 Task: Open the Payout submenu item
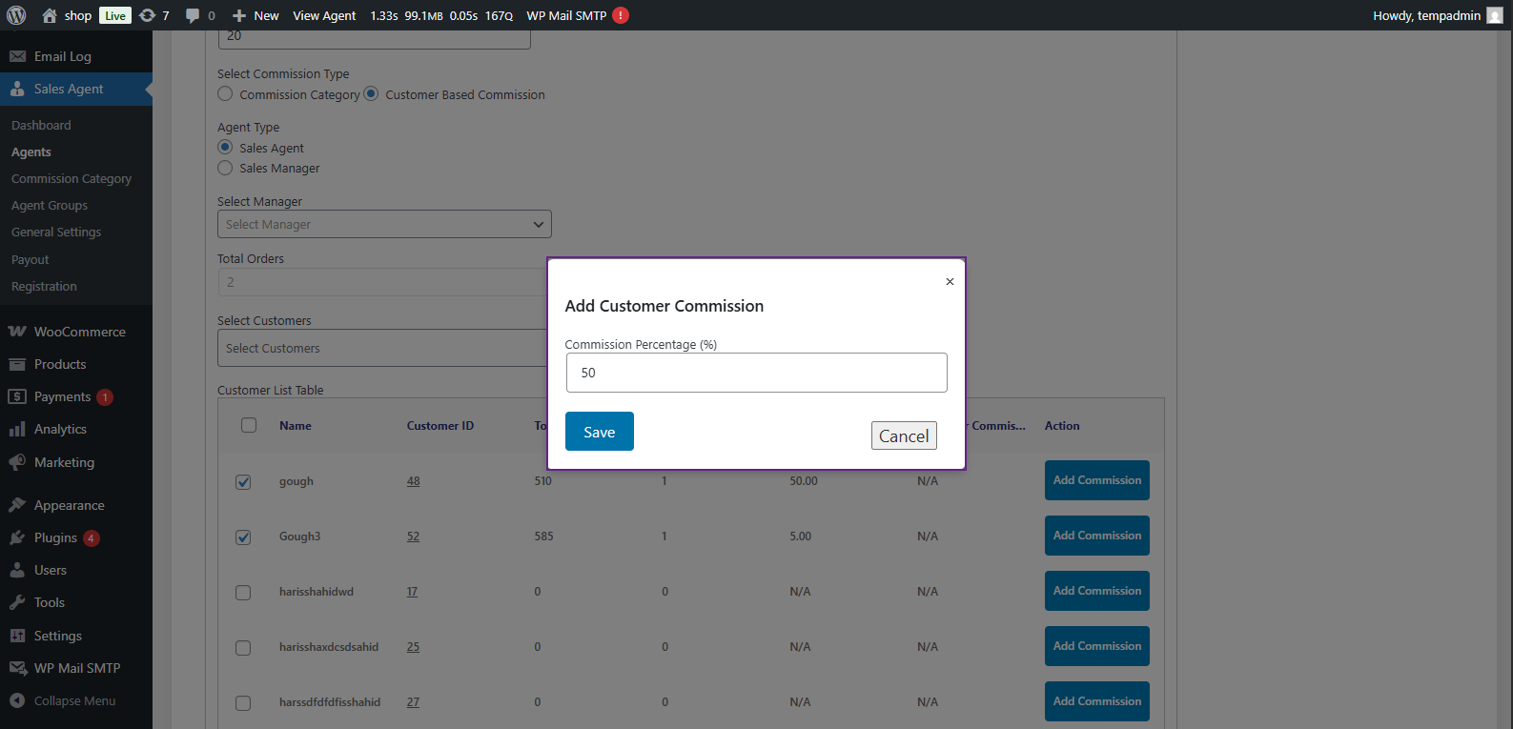pyautogui.click(x=31, y=260)
